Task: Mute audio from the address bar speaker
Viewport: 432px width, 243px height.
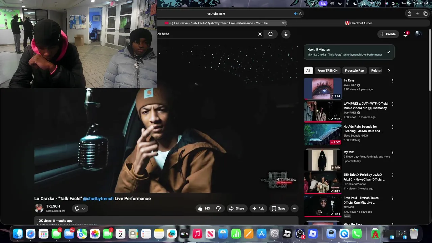Action: (296, 13)
